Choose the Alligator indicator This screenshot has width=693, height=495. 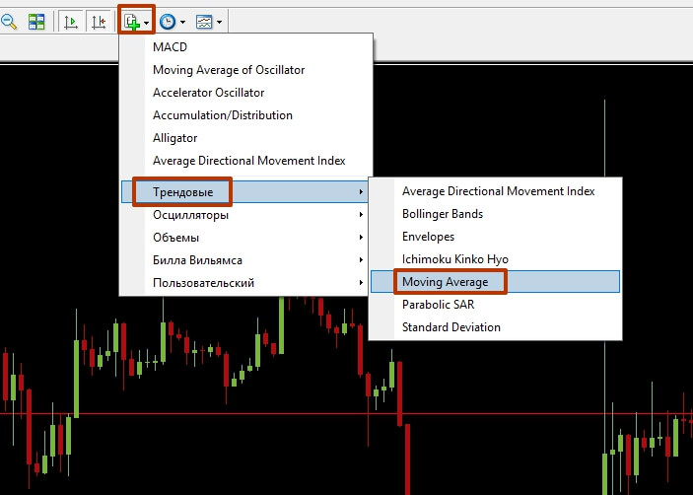click(174, 138)
